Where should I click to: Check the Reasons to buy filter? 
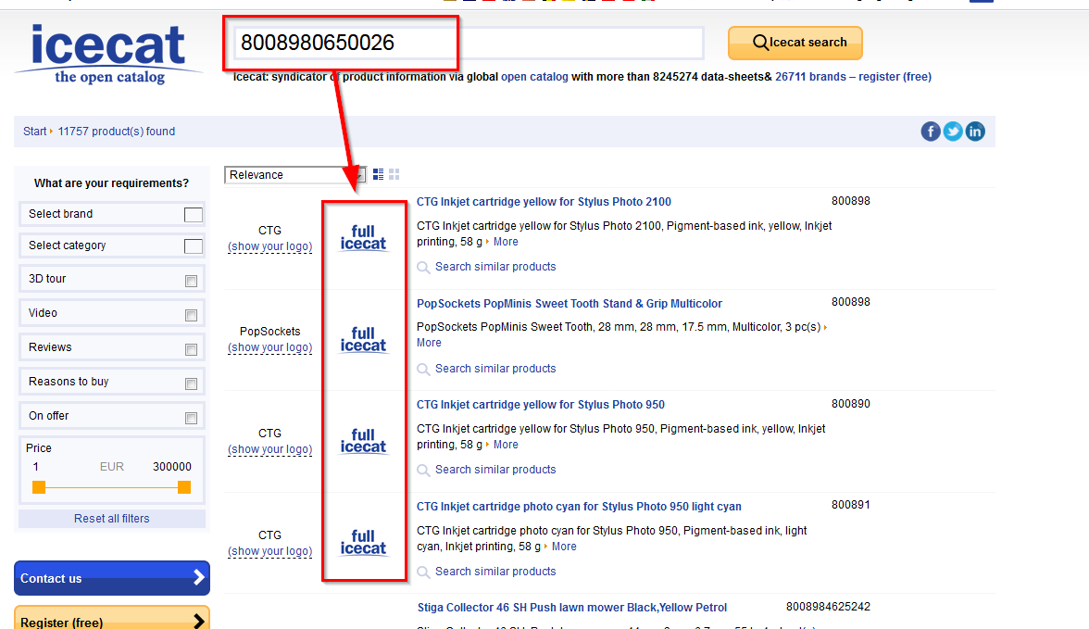click(x=191, y=384)
